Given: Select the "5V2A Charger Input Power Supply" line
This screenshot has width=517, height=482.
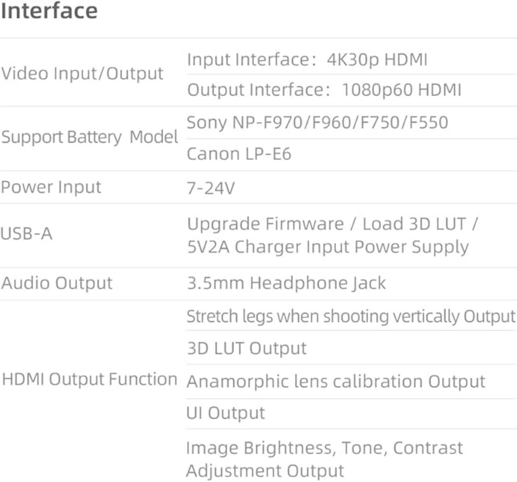Looking at the screenshot, I should [x=328, y=247].
